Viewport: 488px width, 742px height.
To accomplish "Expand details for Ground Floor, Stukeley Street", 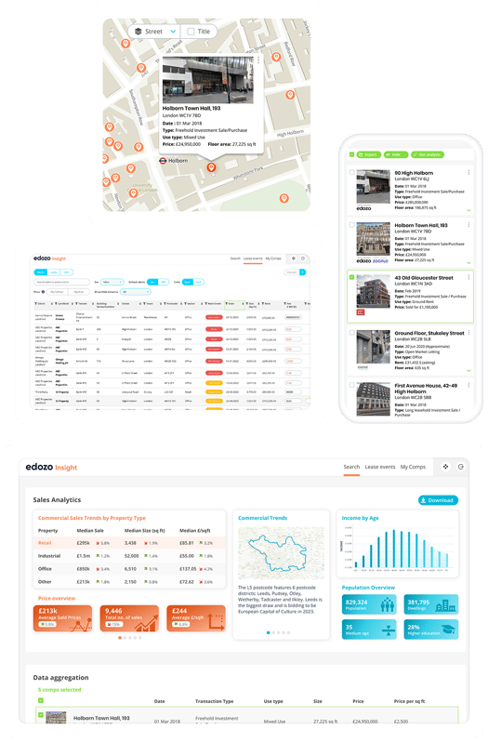I will click(x=468, y=370).
